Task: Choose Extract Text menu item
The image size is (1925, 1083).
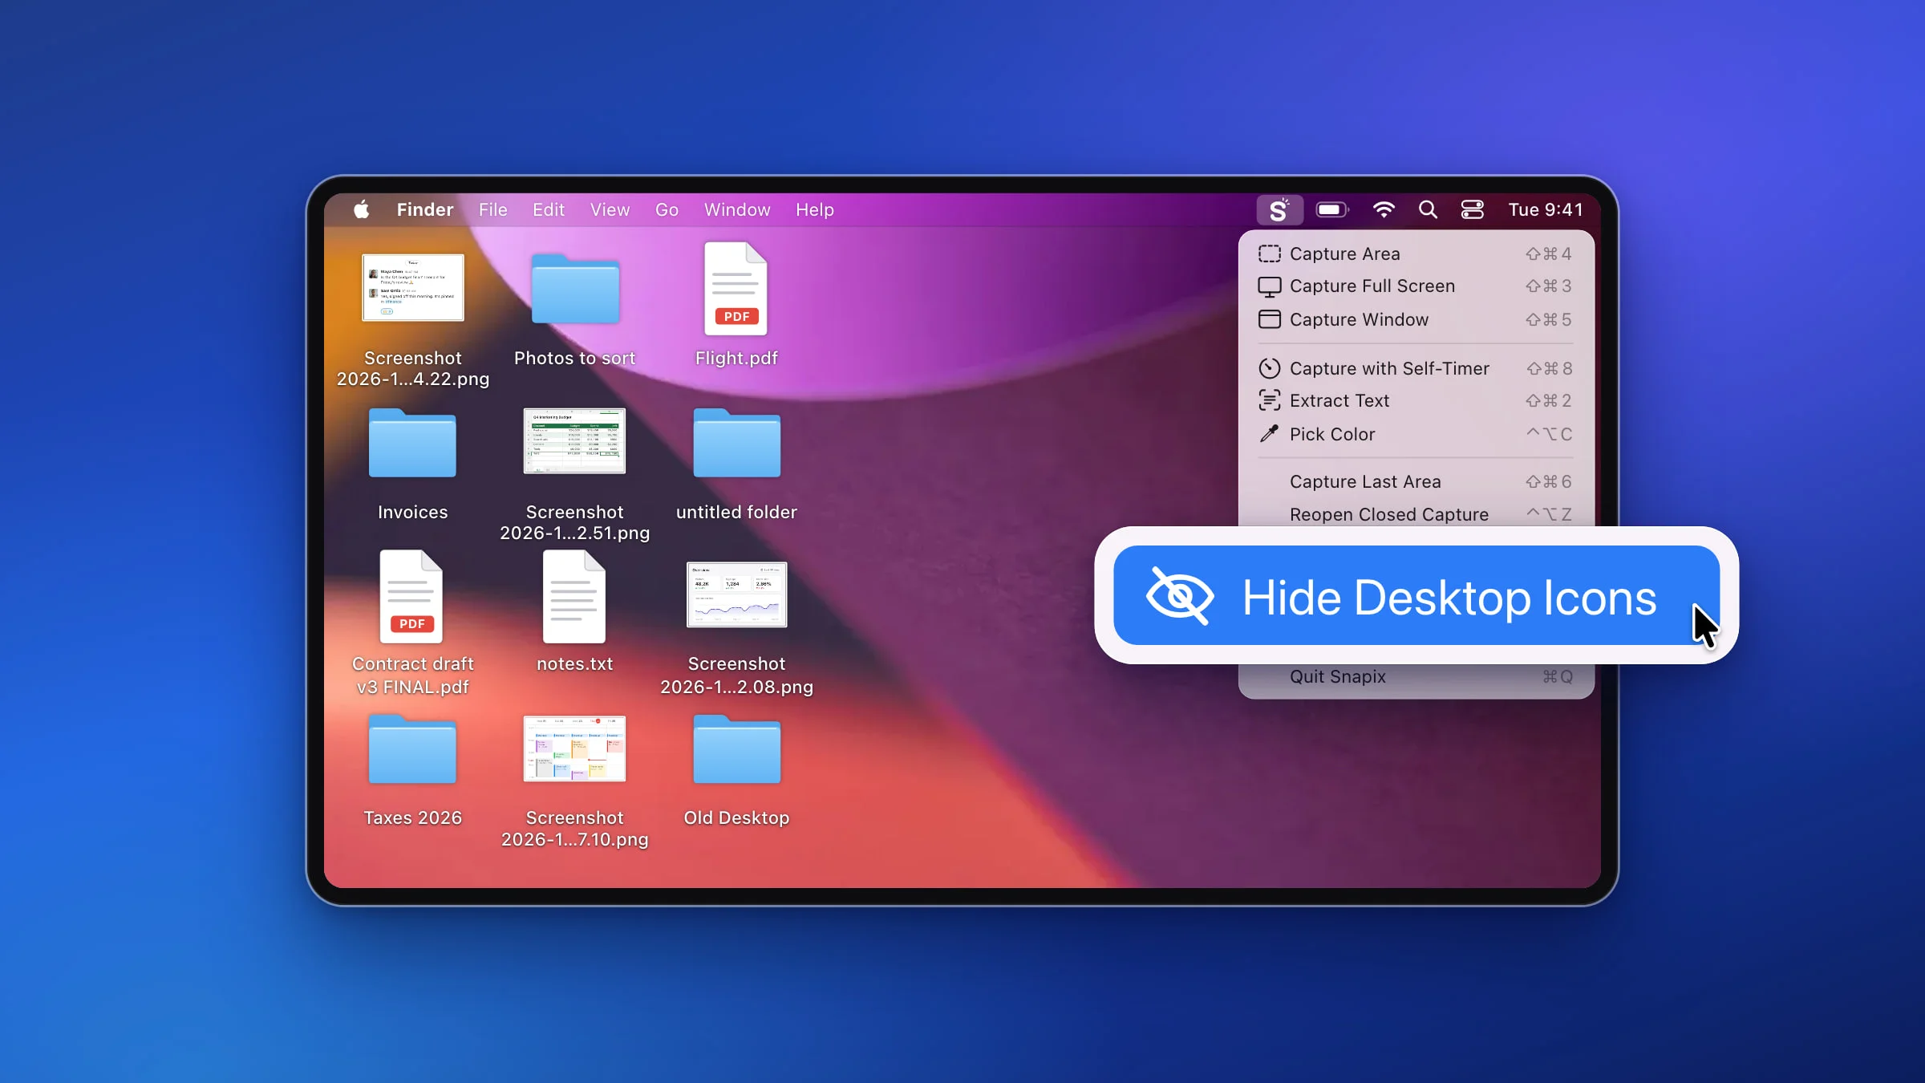Action: pyautogui.click(x=1416, y=400)
